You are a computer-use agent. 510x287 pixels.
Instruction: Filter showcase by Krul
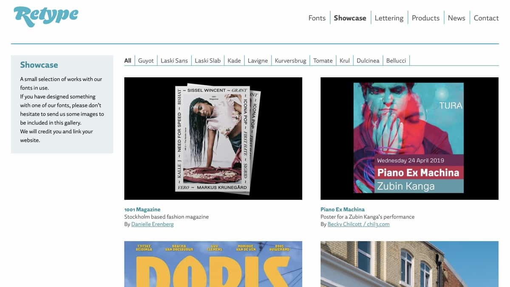coord(345,60)
